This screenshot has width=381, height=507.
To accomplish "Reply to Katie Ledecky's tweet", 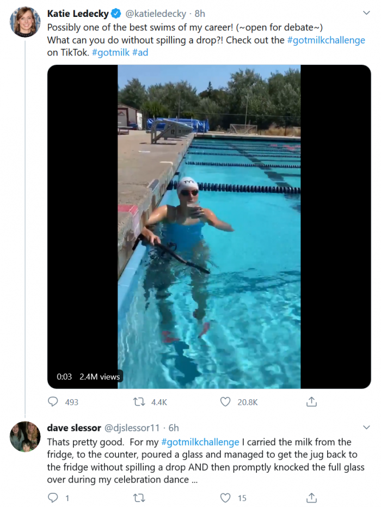I will tap(53, 402).
